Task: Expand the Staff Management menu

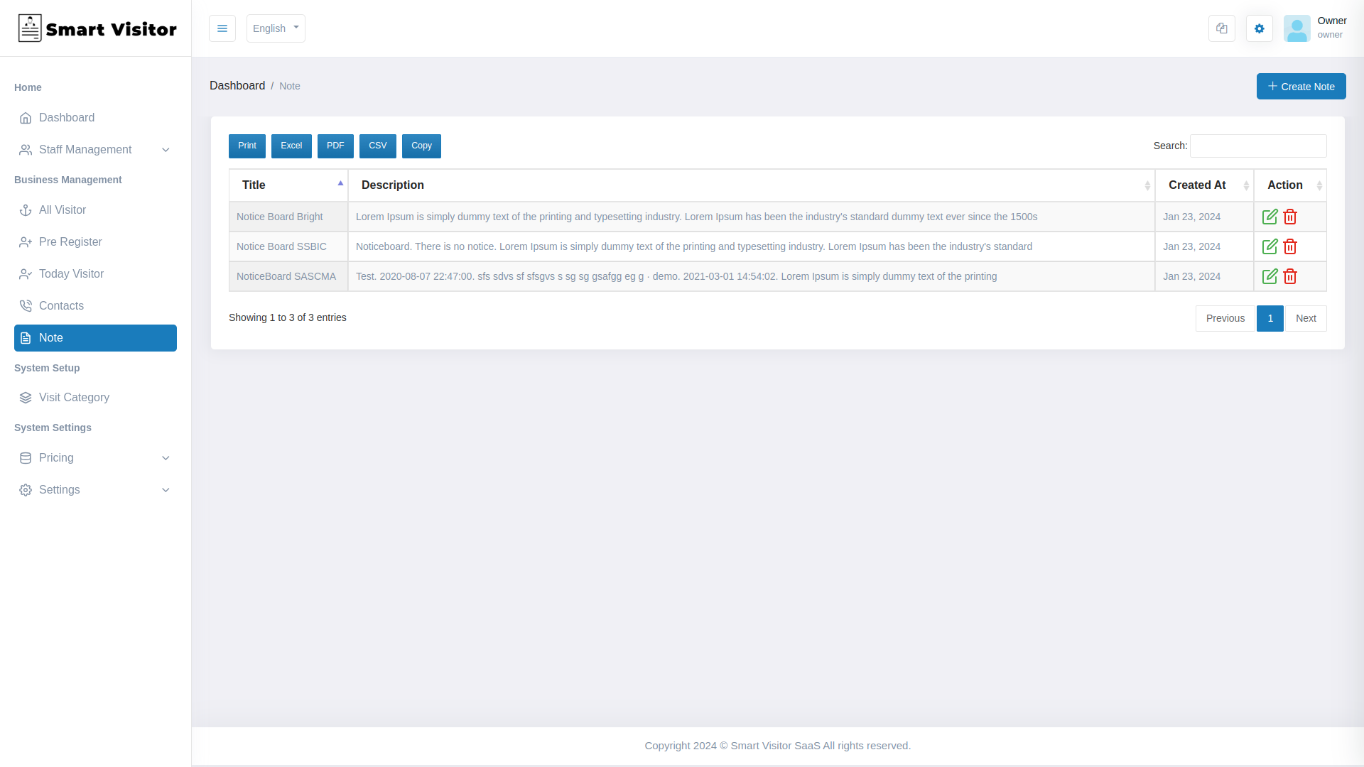Action: [166, 150]
